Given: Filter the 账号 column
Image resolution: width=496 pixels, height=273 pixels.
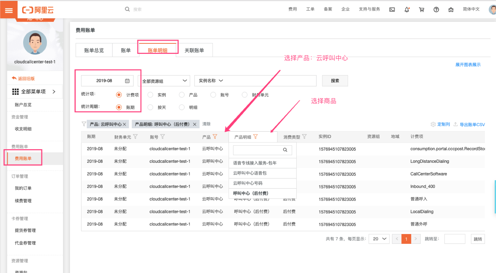Looking at the screenshot, I should coord(162,136).
